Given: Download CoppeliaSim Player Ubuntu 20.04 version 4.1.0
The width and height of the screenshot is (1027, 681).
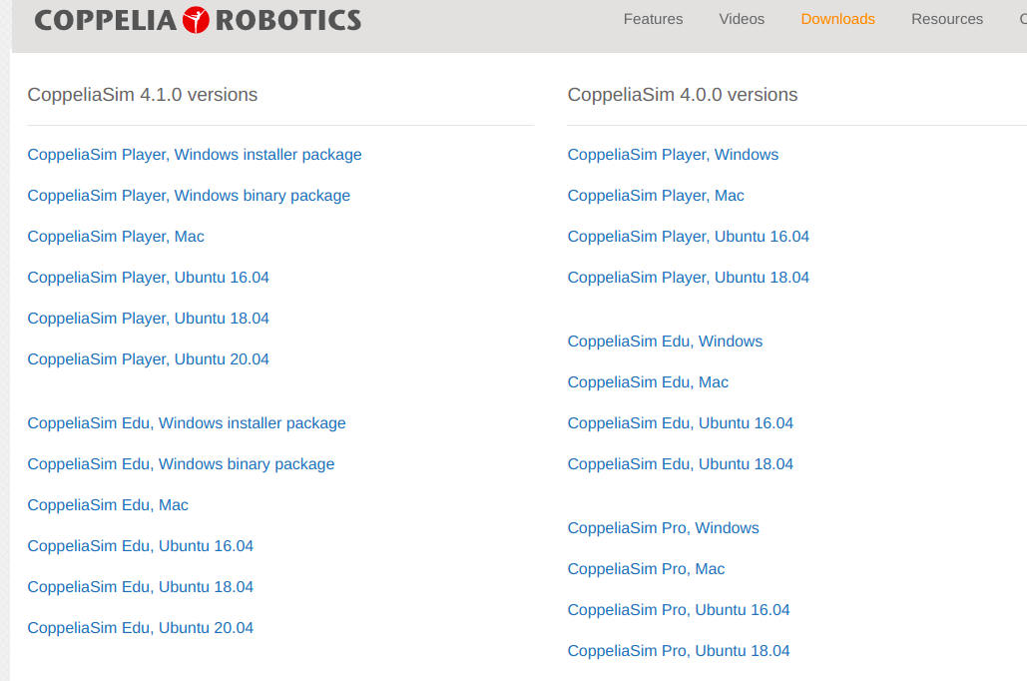Looking at the screenshot, I should click(148, 359).
